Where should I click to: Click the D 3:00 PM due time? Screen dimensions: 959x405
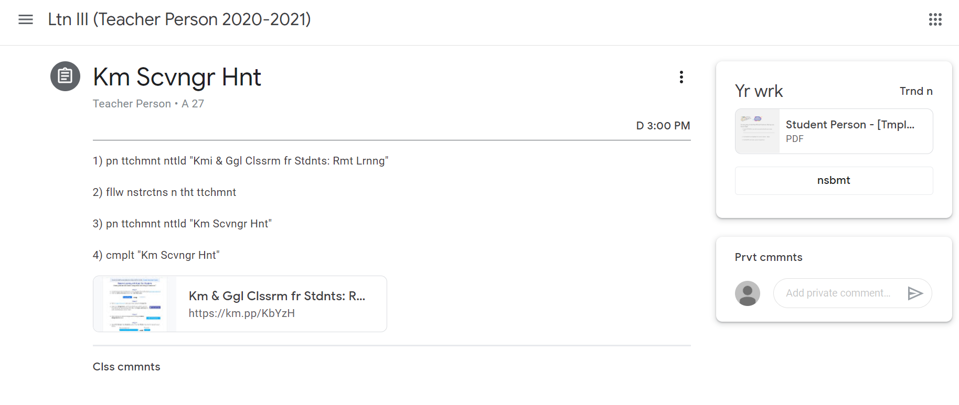(x=663, y=126)
